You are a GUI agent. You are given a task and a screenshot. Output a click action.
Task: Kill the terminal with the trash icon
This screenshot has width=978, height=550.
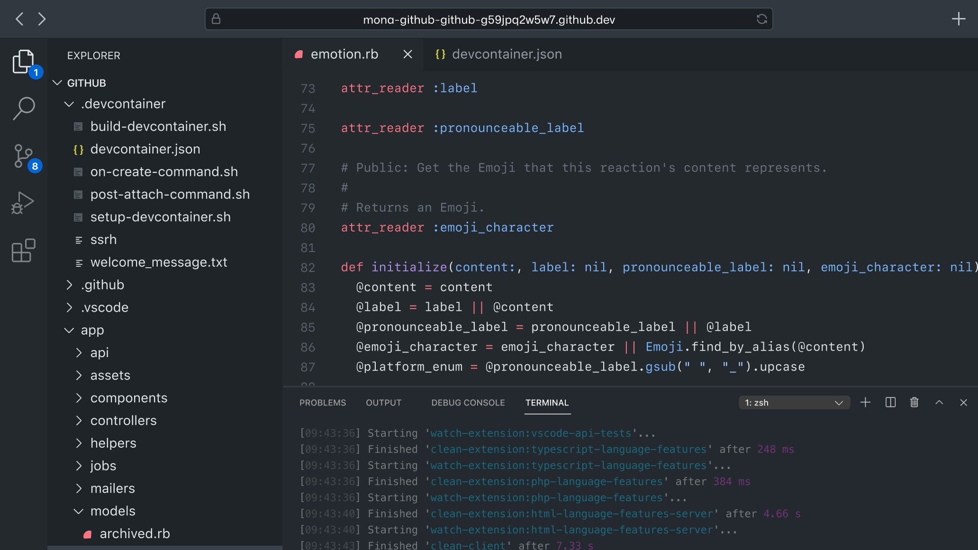click(x=915, y=402)
